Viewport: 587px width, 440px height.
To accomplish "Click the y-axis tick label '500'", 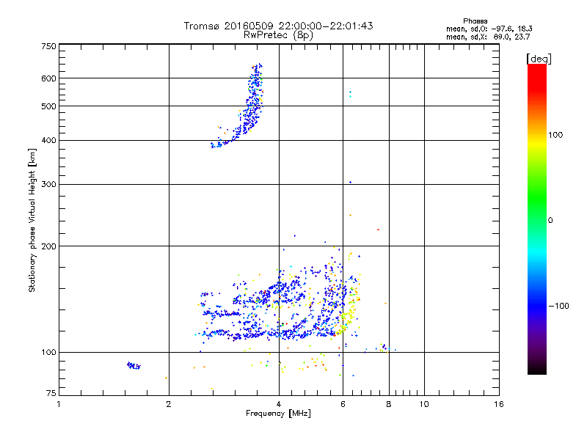I will click(x=48, y=106).
